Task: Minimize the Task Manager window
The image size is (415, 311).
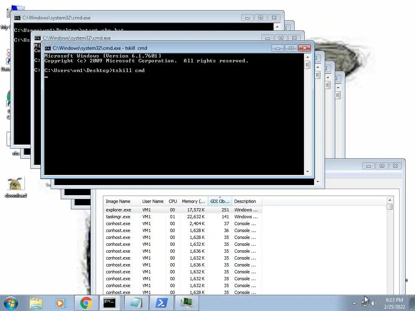Action: [x=368, y=166]
